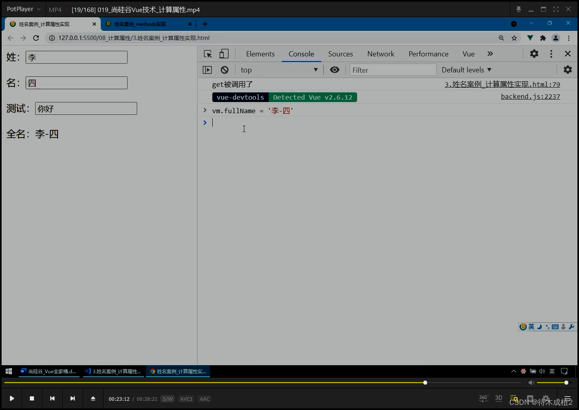Open DevTools settings gear
The width and height of the screenshot is (579, 410).
(x=534, y=54)
